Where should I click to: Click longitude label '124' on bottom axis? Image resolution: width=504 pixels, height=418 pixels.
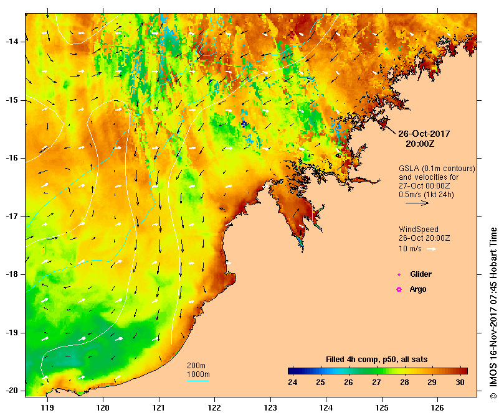coord(326,407)
